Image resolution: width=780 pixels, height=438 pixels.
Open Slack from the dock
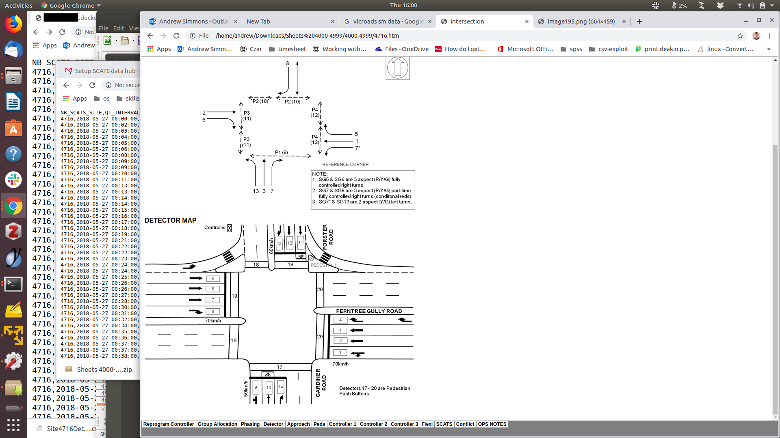click(13, 180)
